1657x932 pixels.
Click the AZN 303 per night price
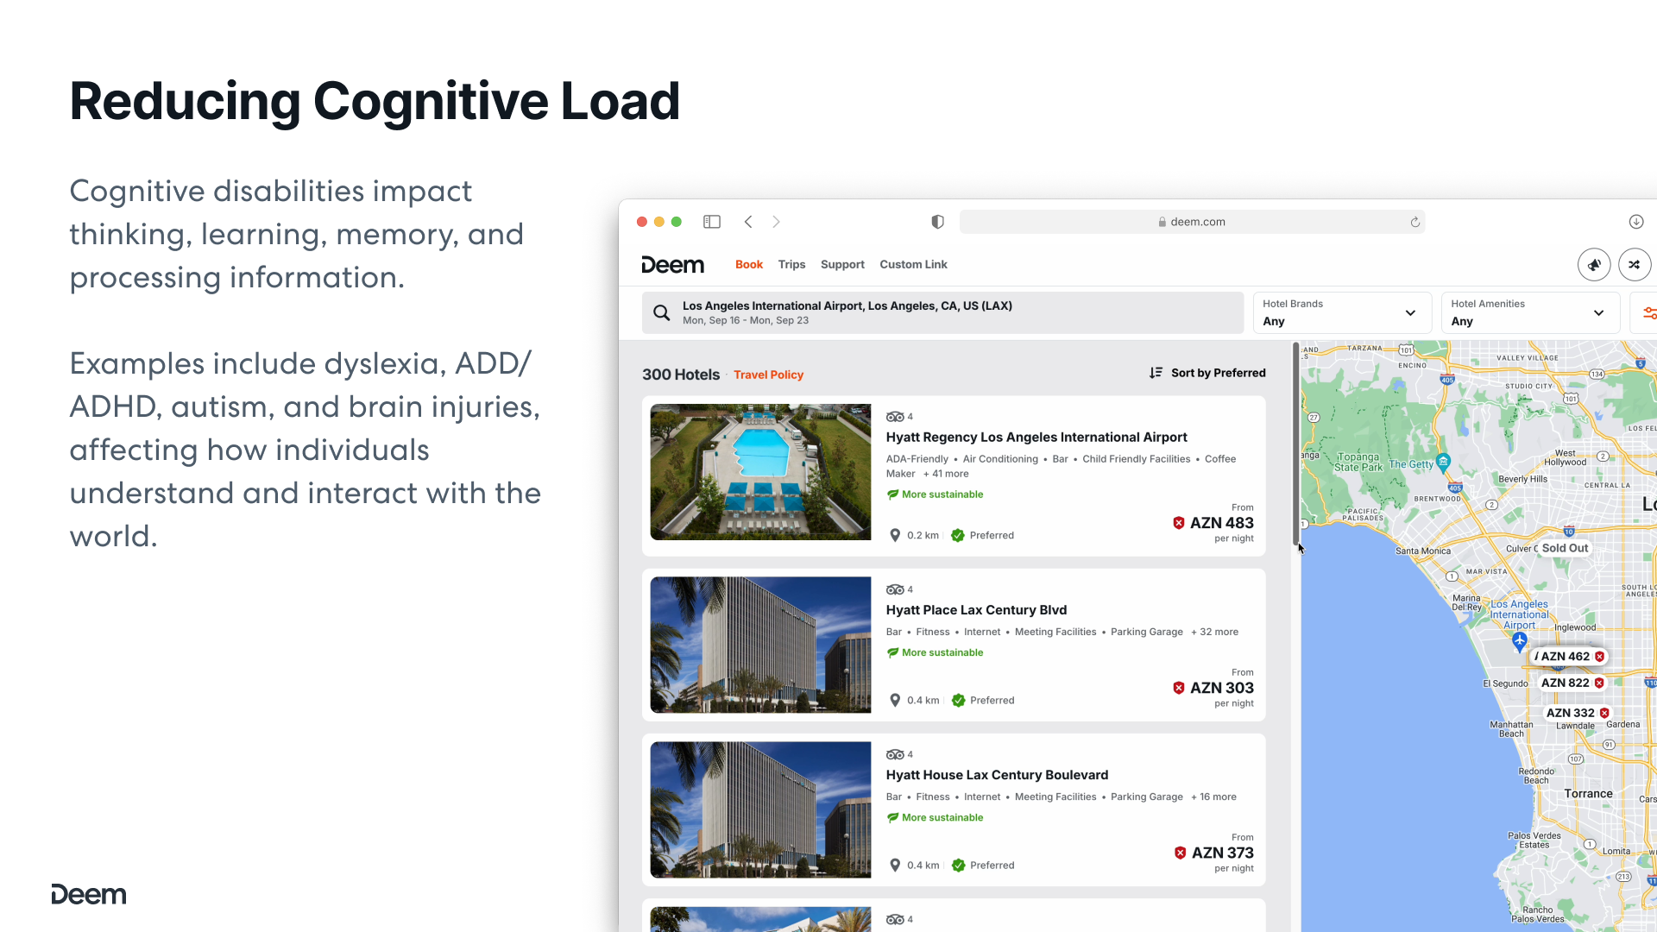pyautogui.click(x=1221, y=688)
